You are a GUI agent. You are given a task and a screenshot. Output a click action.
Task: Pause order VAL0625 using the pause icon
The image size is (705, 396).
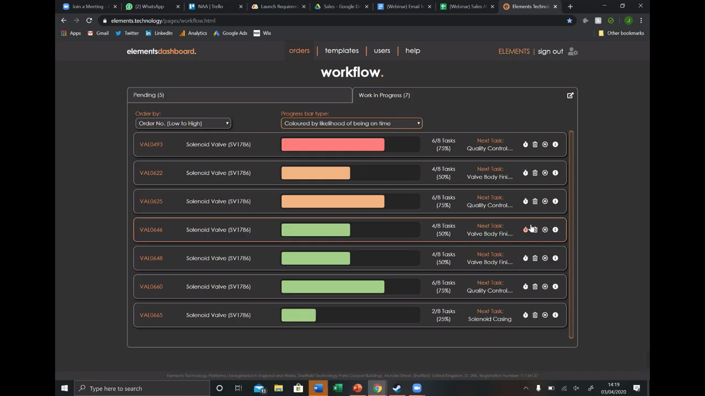[x=545, y=201]
